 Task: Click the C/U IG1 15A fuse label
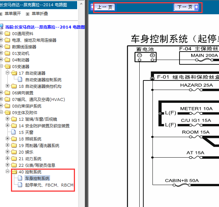196,120
